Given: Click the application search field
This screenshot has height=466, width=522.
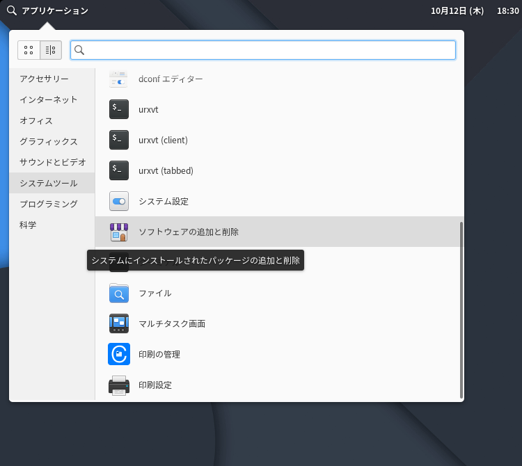Looking at the screenshot, I should (263, 50).
